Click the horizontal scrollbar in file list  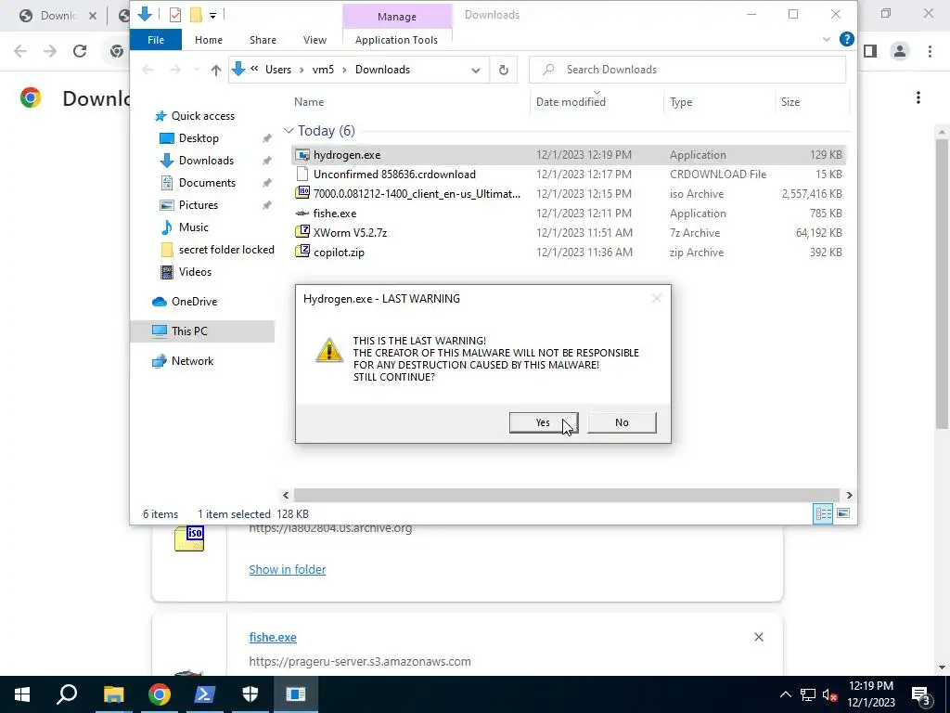[567, 496]
